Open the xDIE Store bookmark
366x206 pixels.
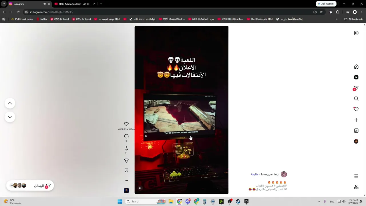coord(142,19)
